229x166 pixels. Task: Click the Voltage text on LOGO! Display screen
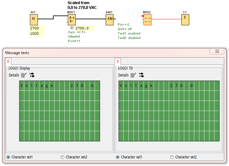point(37,86)
